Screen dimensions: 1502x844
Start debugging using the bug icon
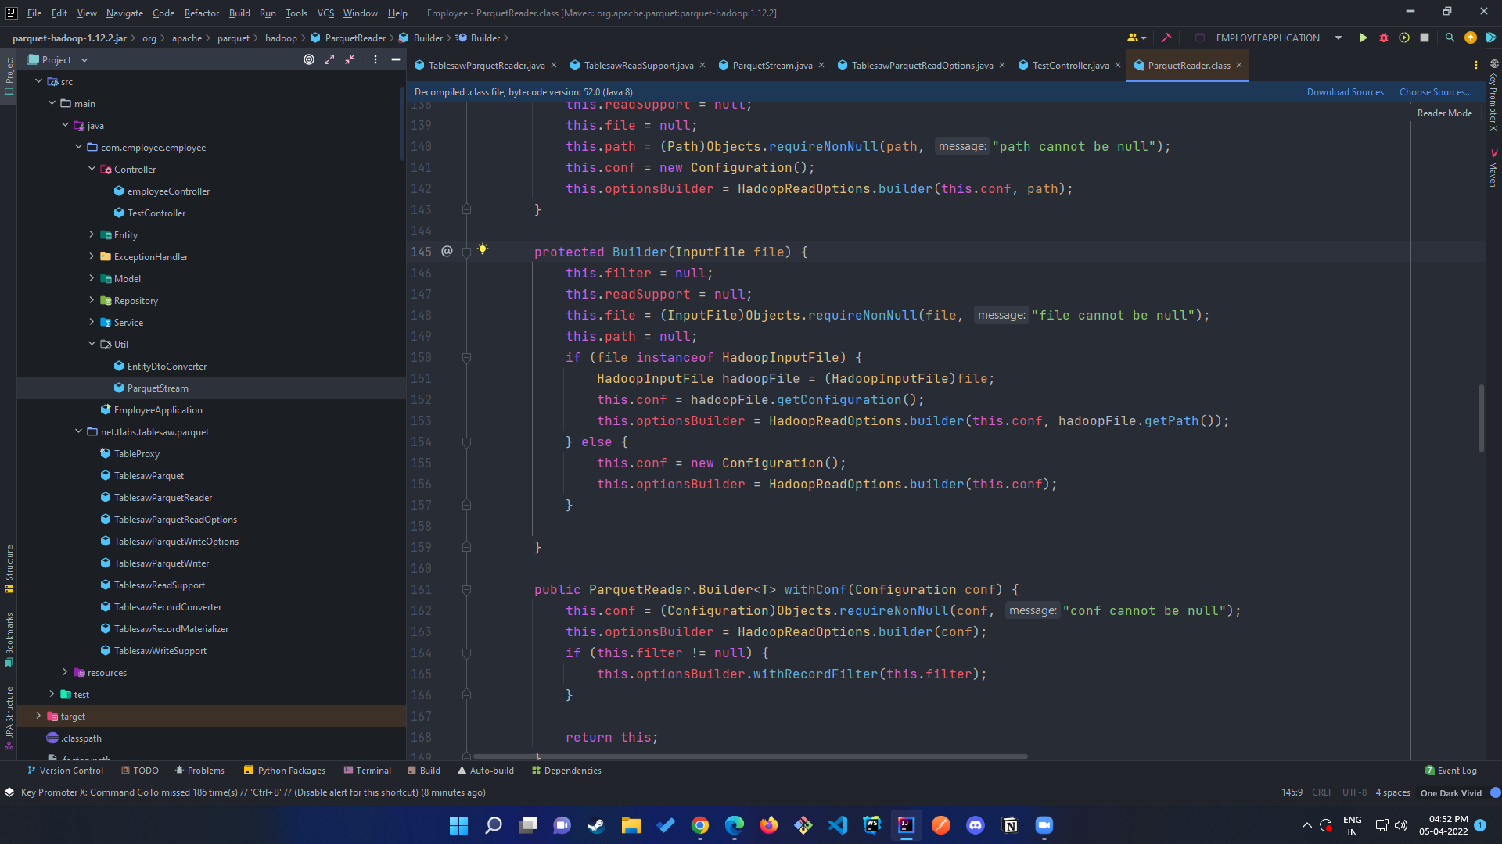pos(1384,37)
